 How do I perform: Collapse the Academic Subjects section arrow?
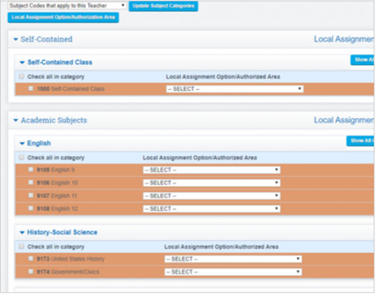(16, 120)
